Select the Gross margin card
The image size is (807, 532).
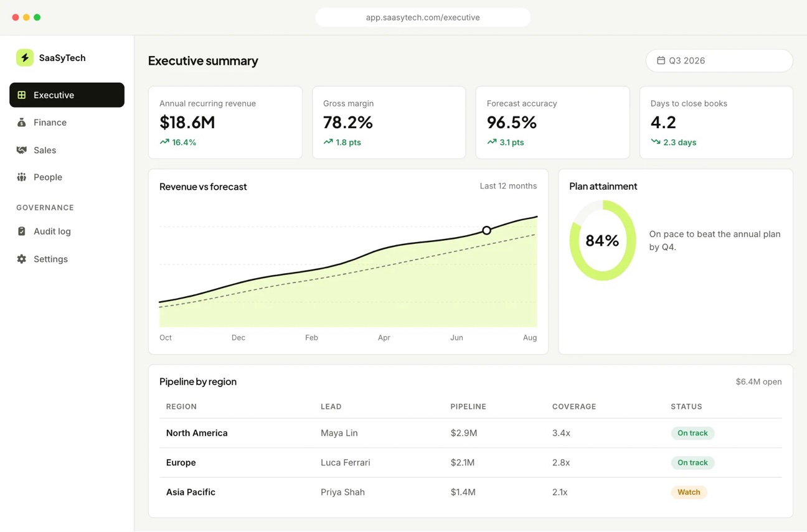pos(389,123)
